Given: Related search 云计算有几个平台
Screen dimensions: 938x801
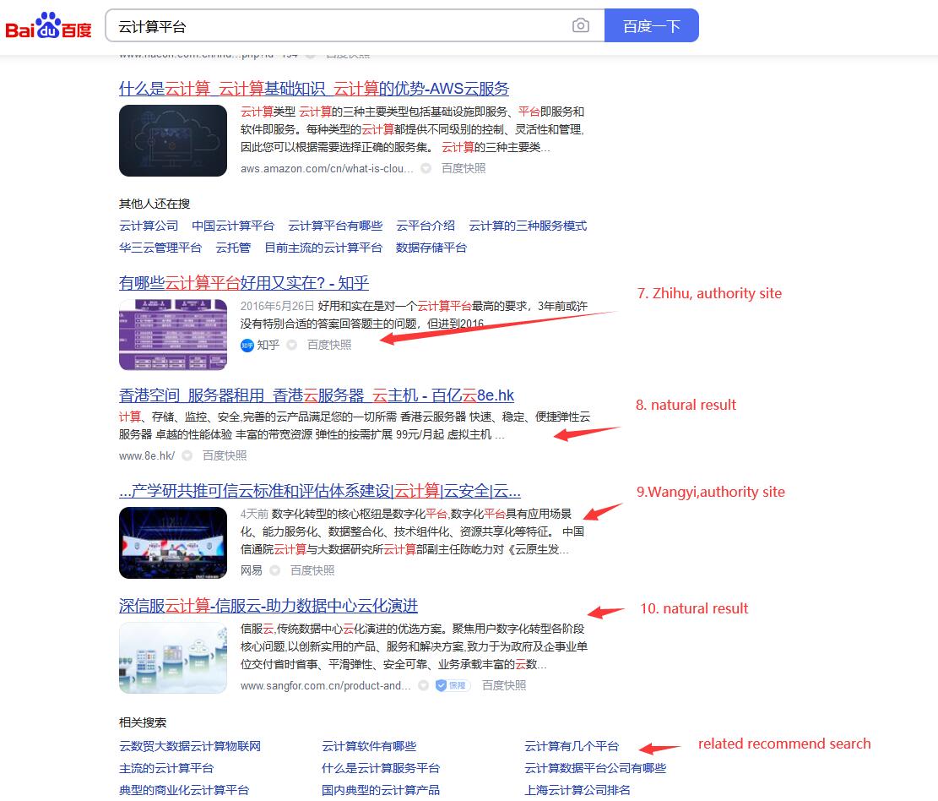Looking at the screenshot, I should pos(572,746).
